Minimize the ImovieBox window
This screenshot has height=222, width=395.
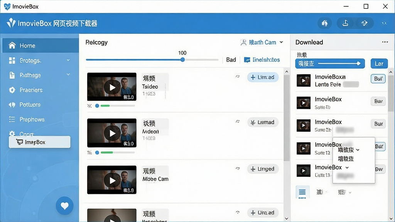tap(346, 6)
